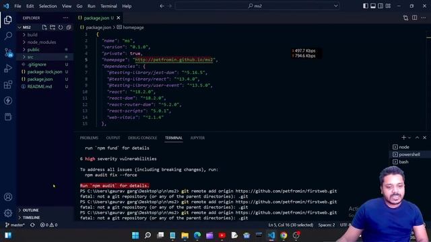This screenshot has height=242, width=431.
Task: Customize editor layout icon
Action: click(388, 6)
